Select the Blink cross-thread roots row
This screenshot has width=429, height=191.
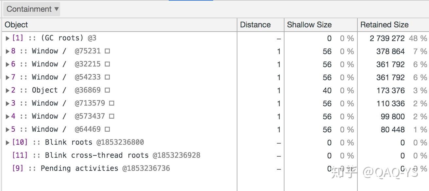click(x=214, y=155)
